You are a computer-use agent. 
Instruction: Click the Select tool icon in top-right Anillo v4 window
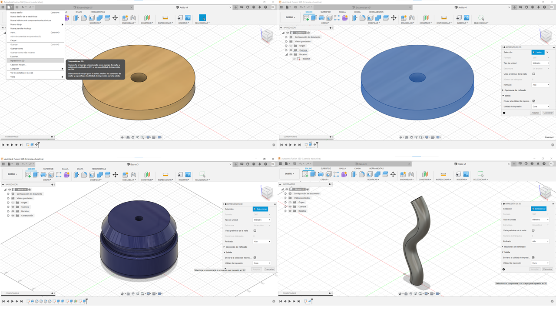[x=481, y=18]
